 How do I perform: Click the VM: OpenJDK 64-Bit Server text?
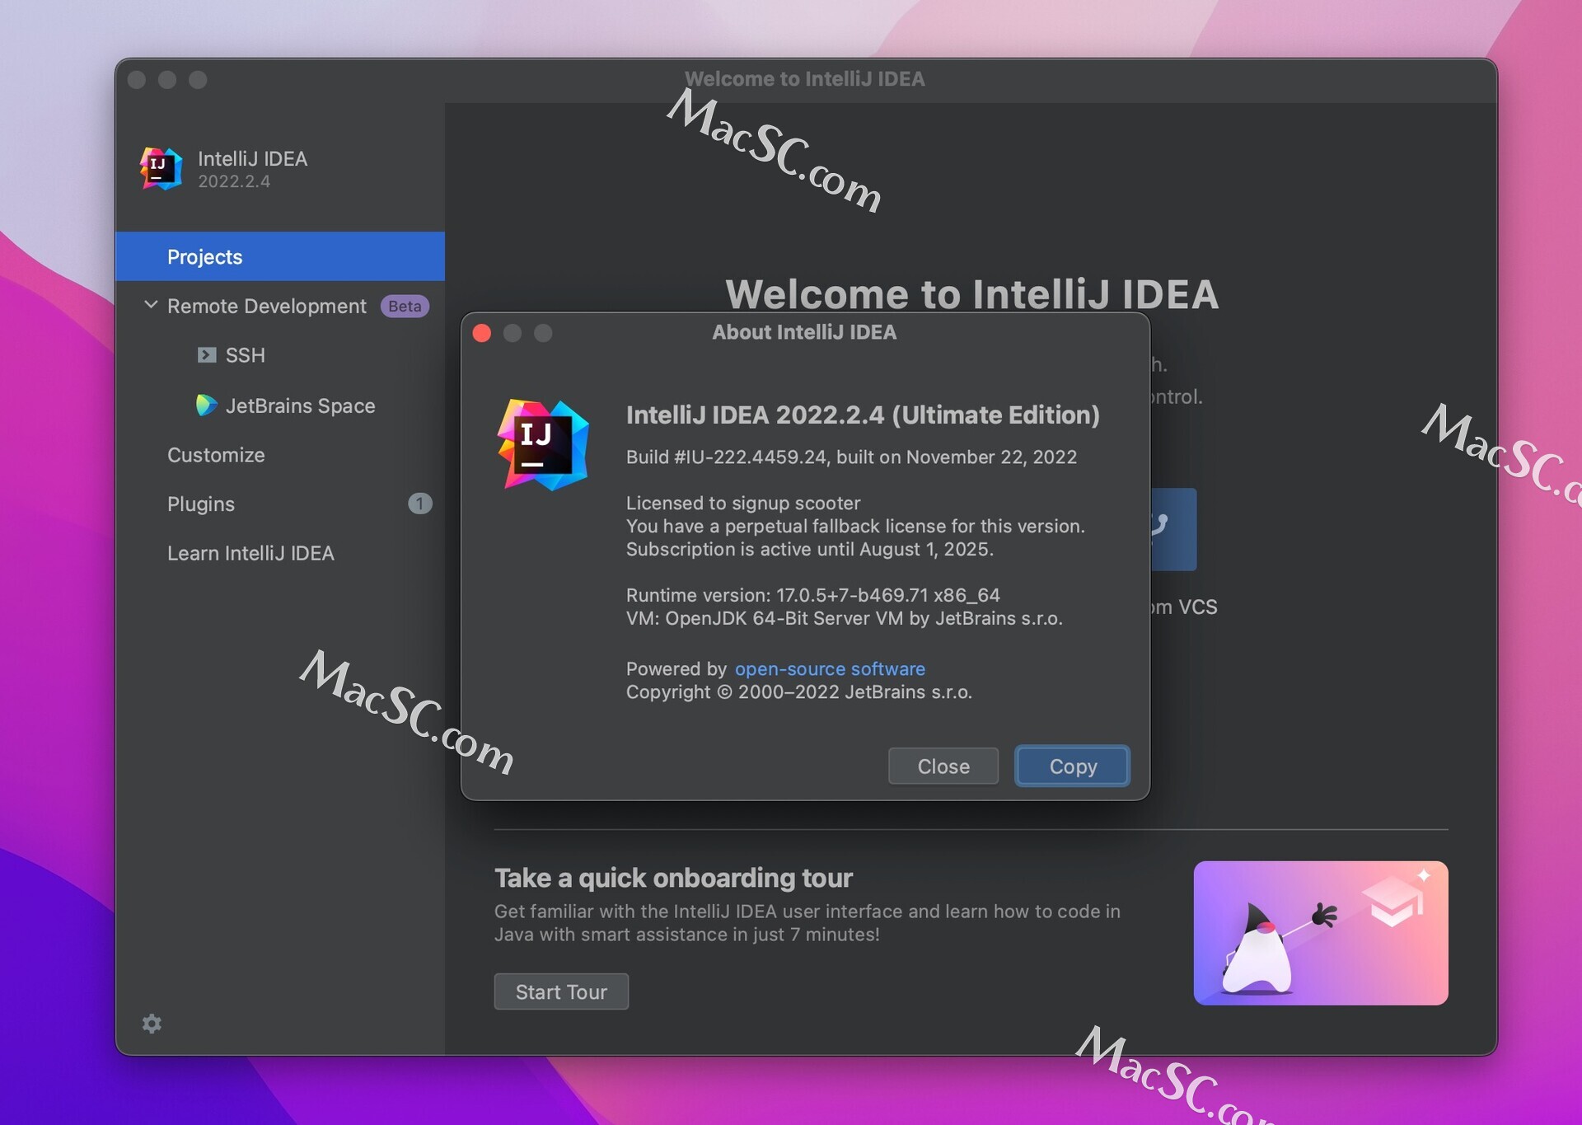point(844,618)
